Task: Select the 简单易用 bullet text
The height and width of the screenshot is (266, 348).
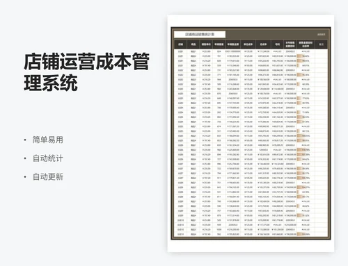Action: click(x=48, y=140)
